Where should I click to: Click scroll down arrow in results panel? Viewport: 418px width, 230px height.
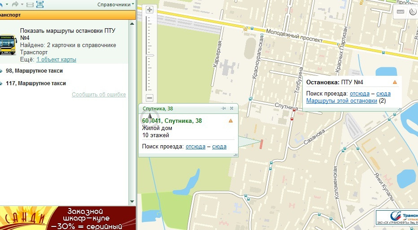(132, 201)
